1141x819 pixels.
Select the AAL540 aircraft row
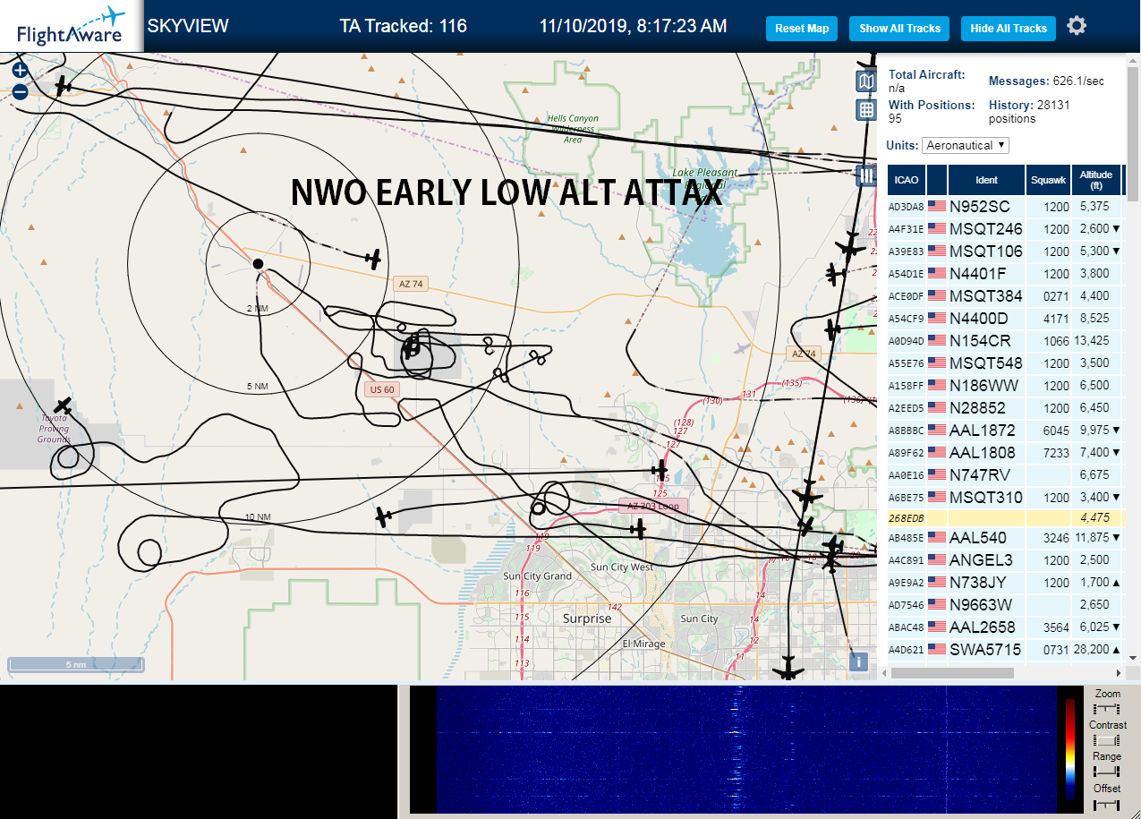point(1005,537)
